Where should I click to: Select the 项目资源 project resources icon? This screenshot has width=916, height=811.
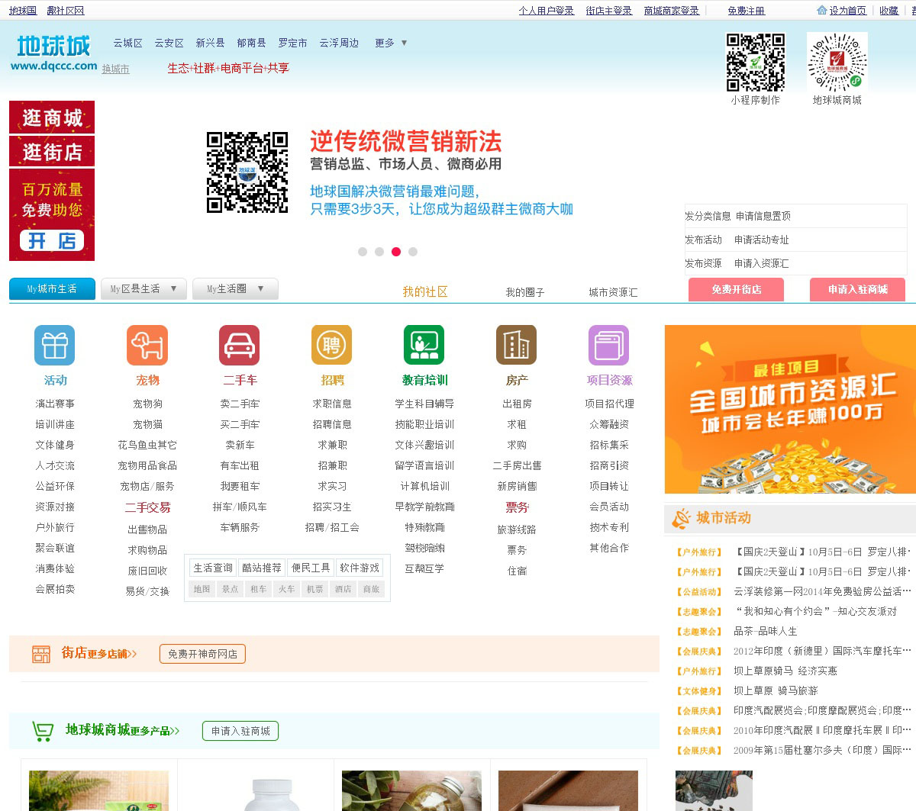coord(608,346)
